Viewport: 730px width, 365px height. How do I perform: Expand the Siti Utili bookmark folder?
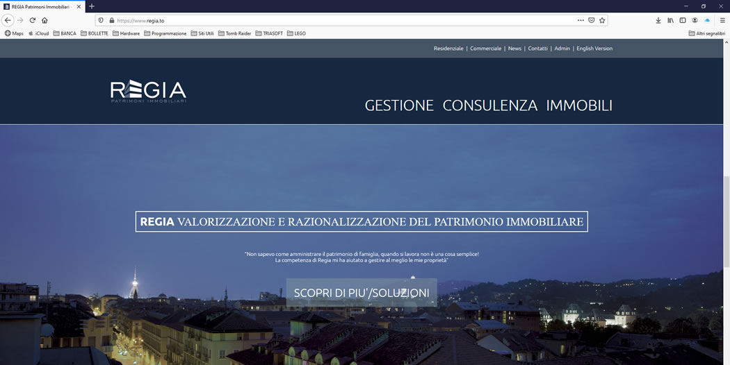pos(202,33)
